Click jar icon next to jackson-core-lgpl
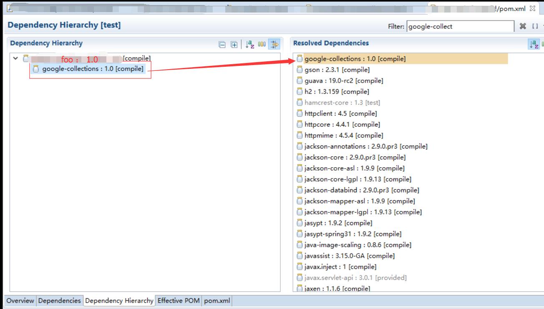544x309 pixels. (300, 179)
